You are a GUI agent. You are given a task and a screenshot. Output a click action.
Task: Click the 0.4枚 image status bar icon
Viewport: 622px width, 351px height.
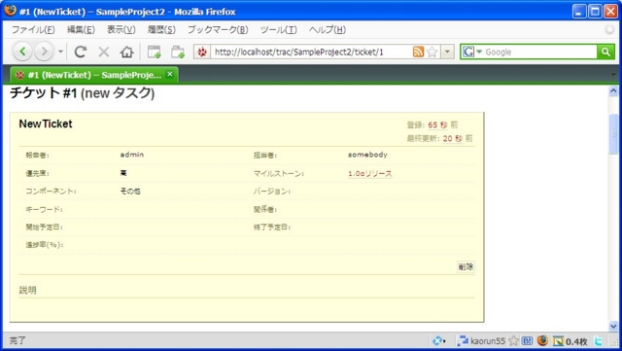[570, 341]
